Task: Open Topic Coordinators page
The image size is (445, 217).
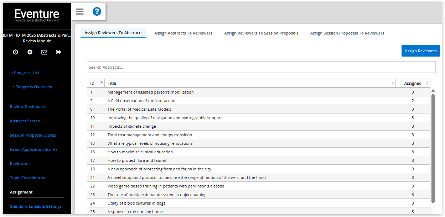Action: (x=28, y=178)
